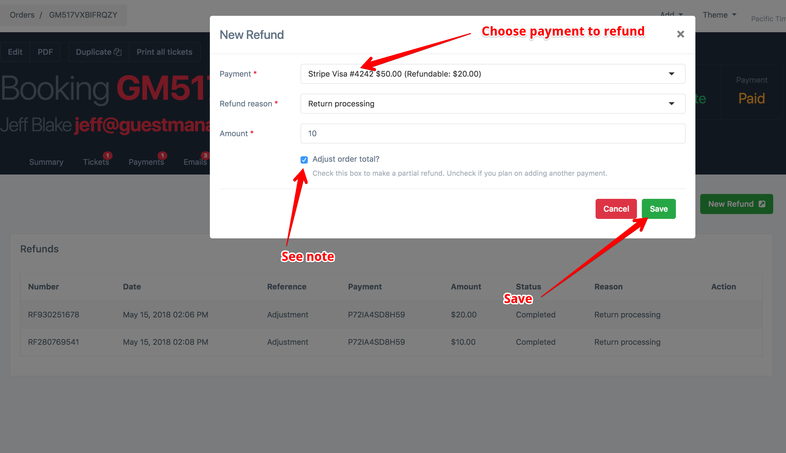This screenshot has width=786, height=453.
Task: Click the Status column header
Action: point(529,287)
